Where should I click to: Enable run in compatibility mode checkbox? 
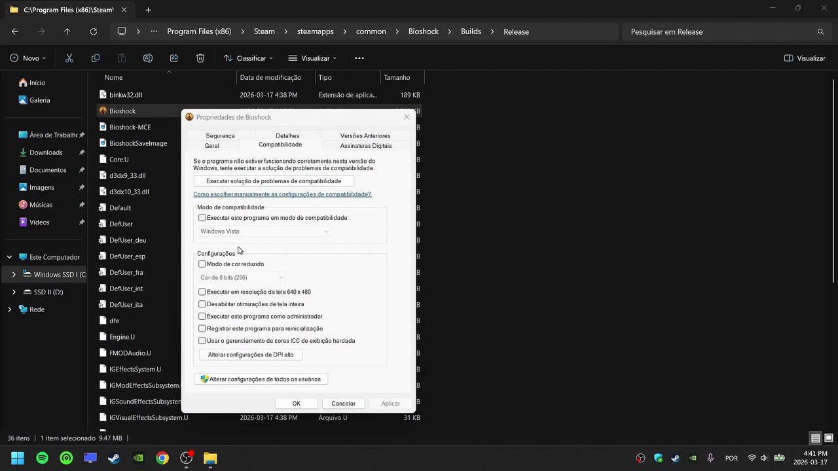pos(202,218)
